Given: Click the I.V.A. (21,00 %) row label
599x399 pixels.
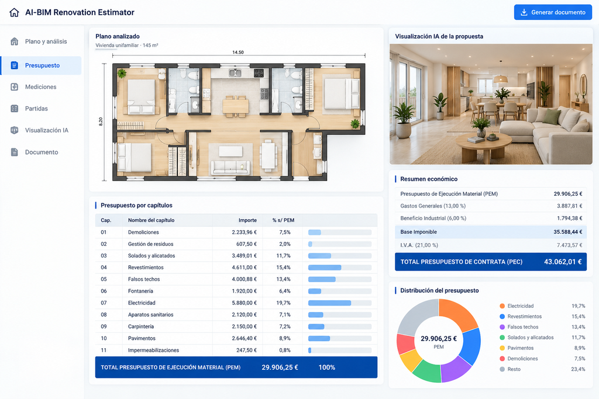Looking at the screenshot, I should coord(419,245).
